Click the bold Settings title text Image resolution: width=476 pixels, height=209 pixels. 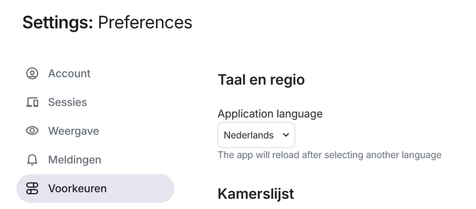click(58, 23)
